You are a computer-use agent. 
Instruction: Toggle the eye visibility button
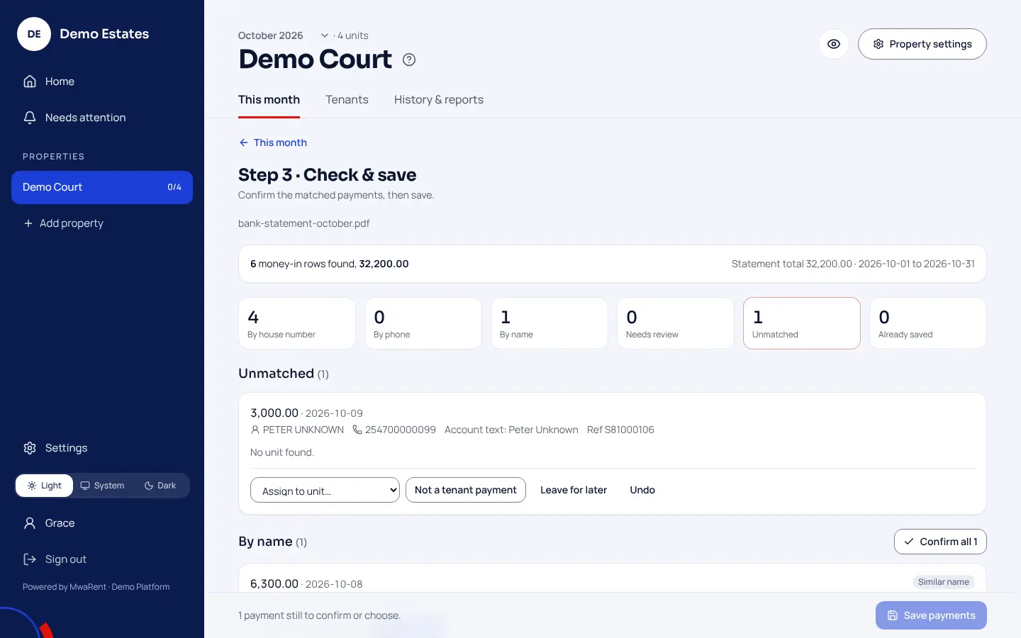(x=834, y=44)
